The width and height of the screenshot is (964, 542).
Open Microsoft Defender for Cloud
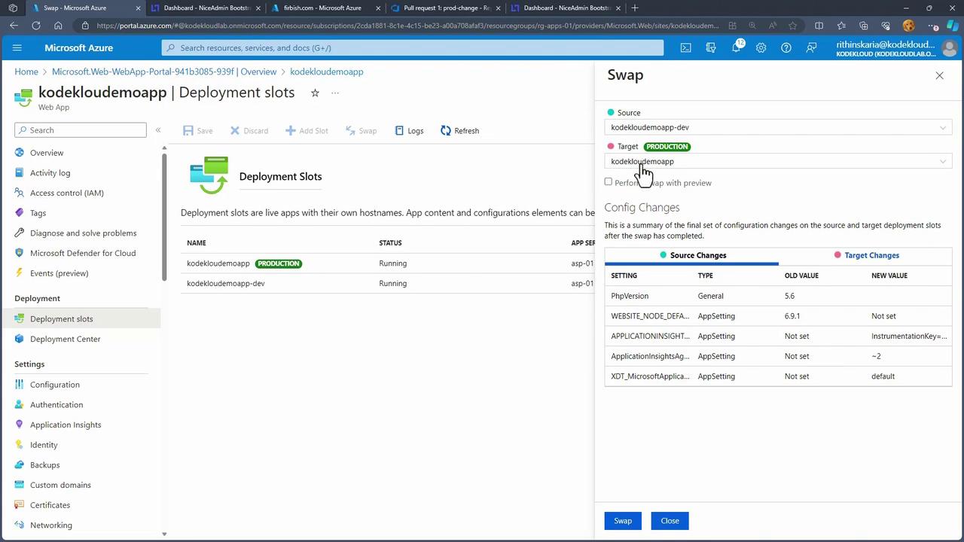coord(83,253)
